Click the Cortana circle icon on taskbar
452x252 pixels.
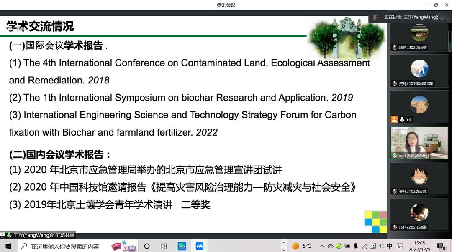click(147, 246)
